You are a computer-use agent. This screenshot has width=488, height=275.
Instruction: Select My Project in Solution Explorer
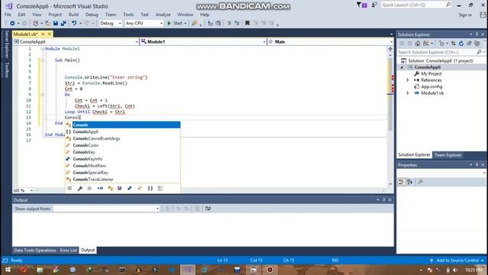pyautogui.click(x=431, y=73)
